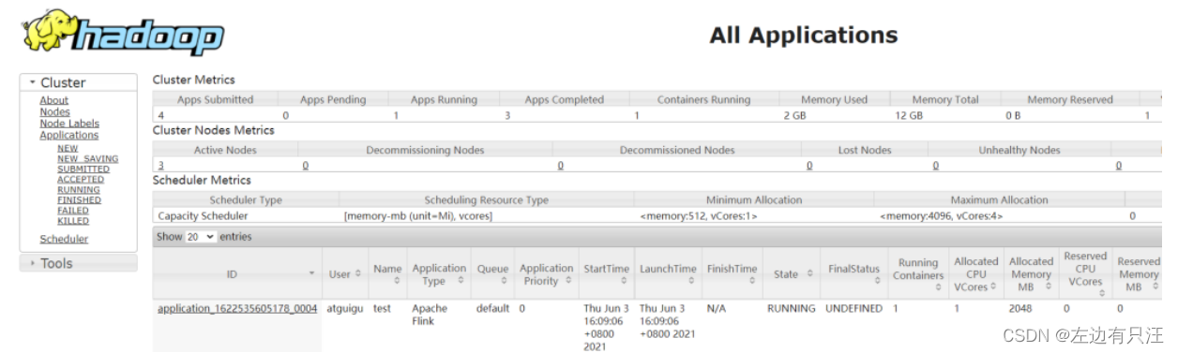Open the Node Labels link
1178x353 pixels.
pos(69,123)
